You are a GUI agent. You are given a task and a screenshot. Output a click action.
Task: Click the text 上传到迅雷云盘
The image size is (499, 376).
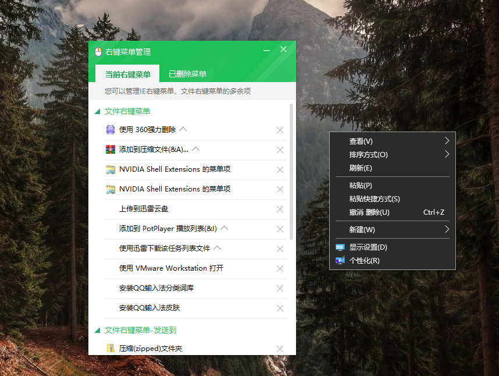coord(144,209)
